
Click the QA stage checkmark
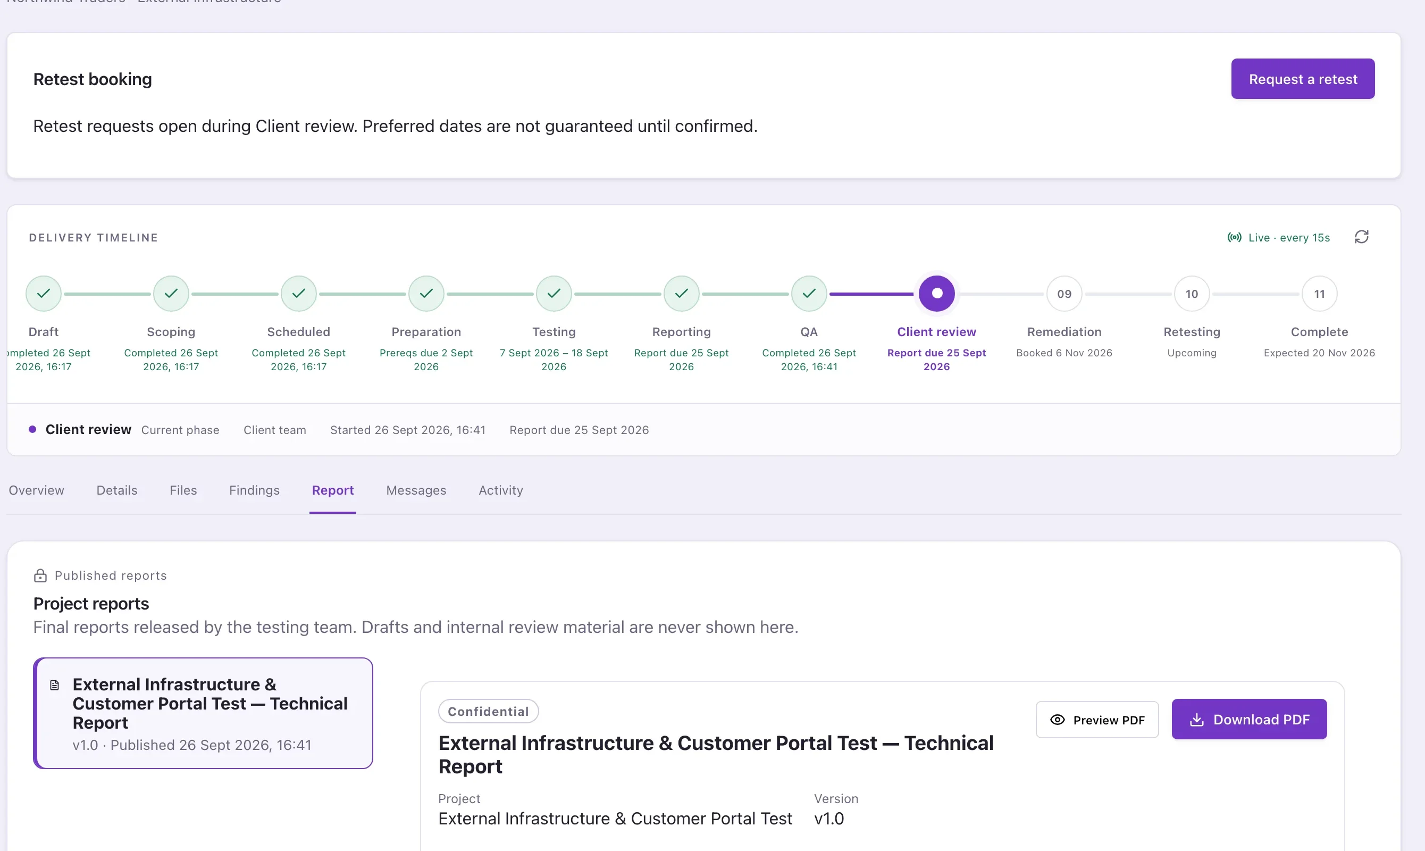(809, 294)
